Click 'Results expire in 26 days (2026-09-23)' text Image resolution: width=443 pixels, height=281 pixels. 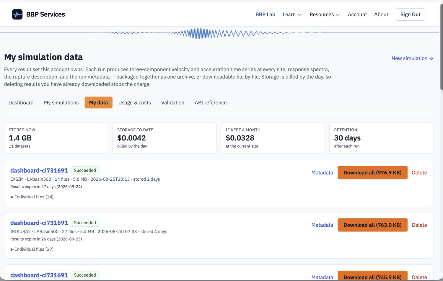coord(46,239)
